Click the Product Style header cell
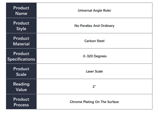 21,26
